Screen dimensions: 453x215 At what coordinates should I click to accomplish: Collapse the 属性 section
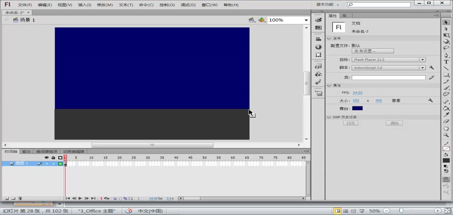(x=329, y=85)
